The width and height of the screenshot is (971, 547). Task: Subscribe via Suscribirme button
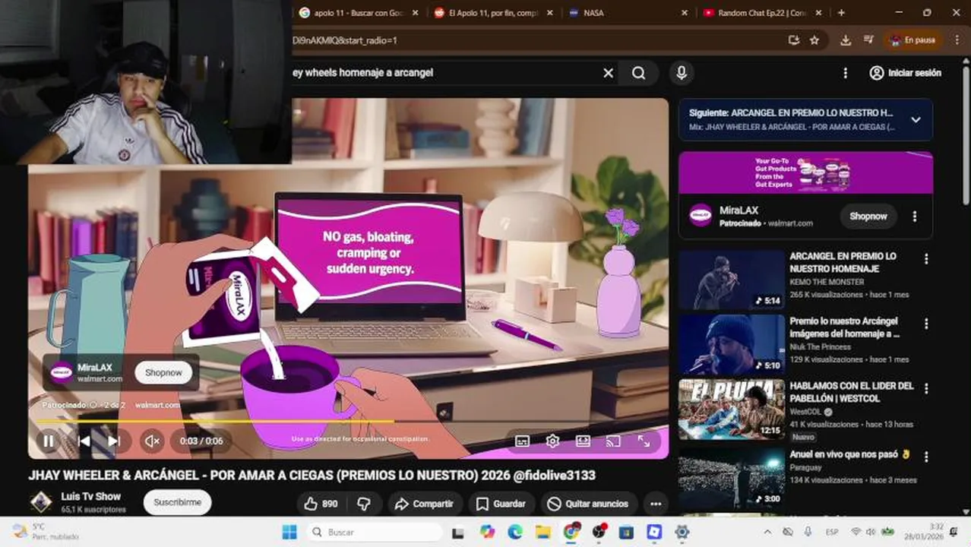[x=177, y=502]
